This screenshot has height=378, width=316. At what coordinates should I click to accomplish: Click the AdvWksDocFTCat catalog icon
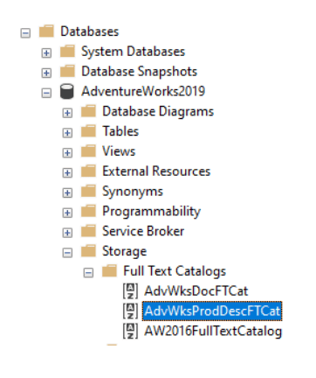pyautogui.click(x=130, y=291)
